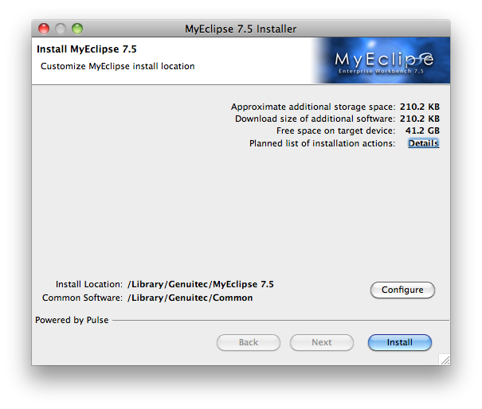This screenshot has width=482, height=409.
Task: Click the Free space on target device label
Action: pos(335,130)
